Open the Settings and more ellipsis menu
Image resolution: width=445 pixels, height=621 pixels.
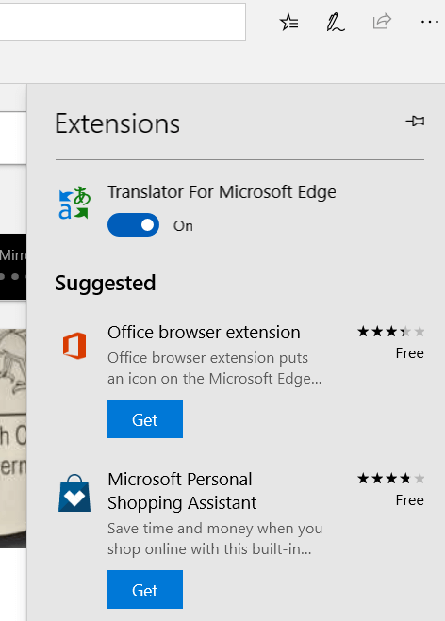click(x=430, y=22)
